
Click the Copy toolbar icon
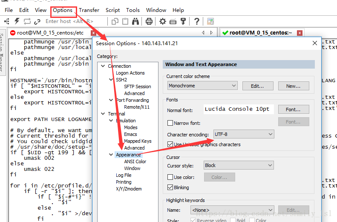pyautogui.click(x=115, y=21)
